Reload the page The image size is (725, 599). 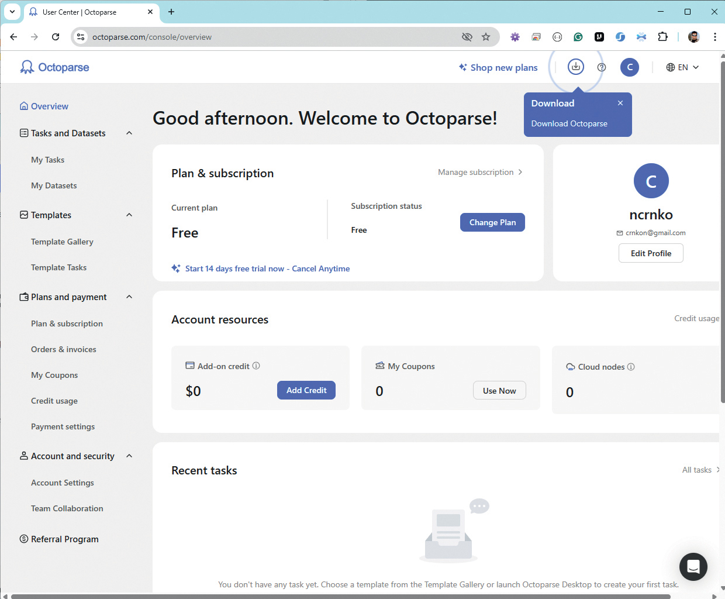[56, 37]
